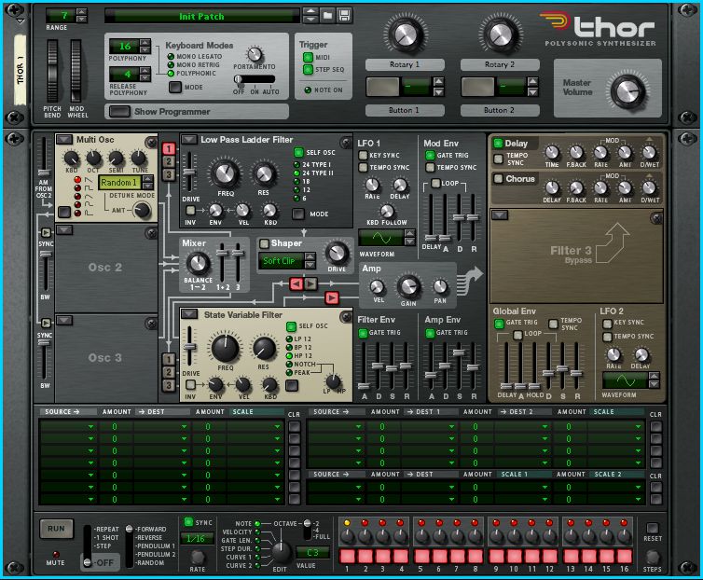Click the State Variable Filter RES knob
703x580 pixels.
coord(264,349)
